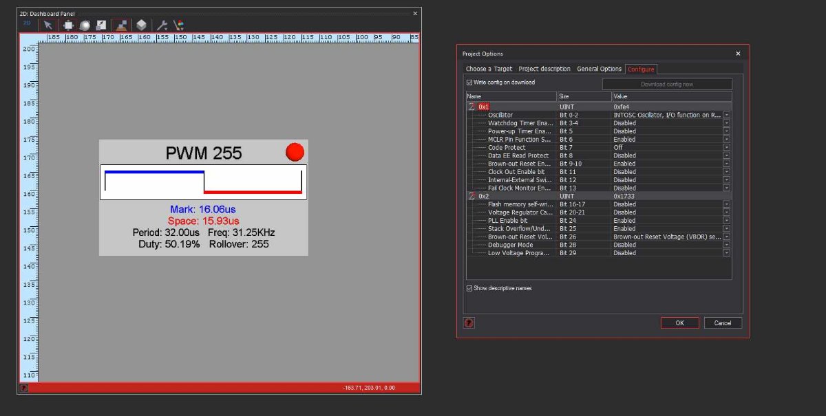Open the paintbrush colour options
The image size is (826, 416).
click(178, 25)
